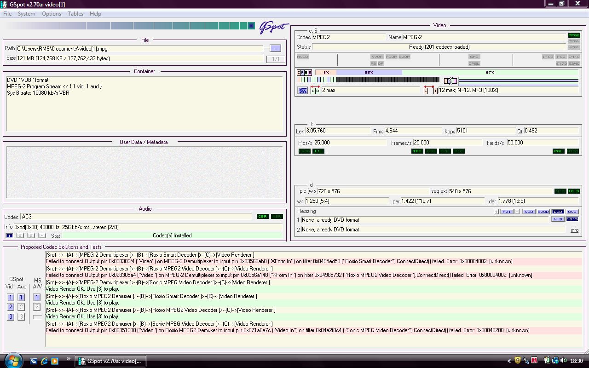
Task: Choose 16:9 resizing aspect button
Action: (572, 219)
